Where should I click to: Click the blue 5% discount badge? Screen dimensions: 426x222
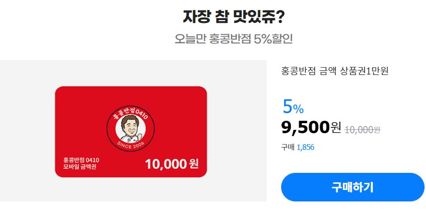(x=293, y=106)
